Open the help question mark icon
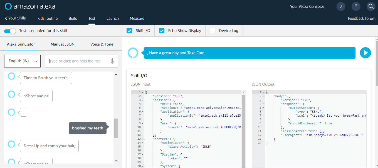Screen dimensions: 378x168 [356, 6]
